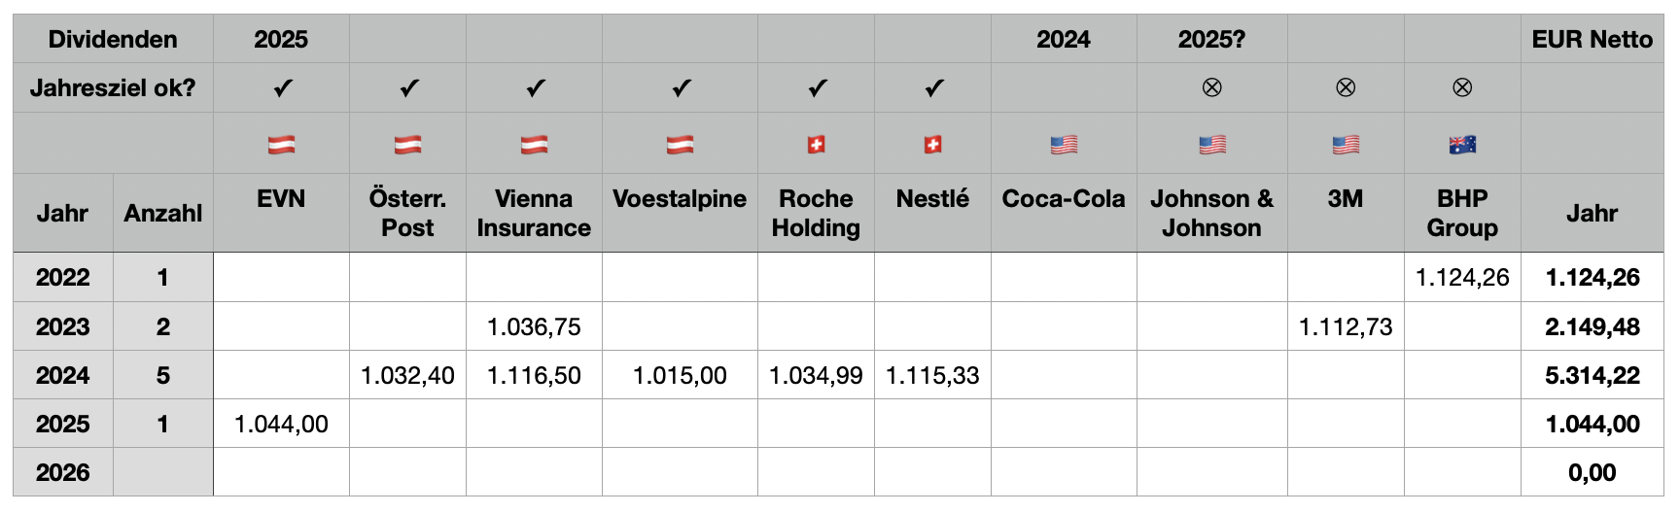Toggle the checkmark in the Nestlé column
Image resolution: width=1680 pixels, height=513 pixels.
(x=933, y=88)
